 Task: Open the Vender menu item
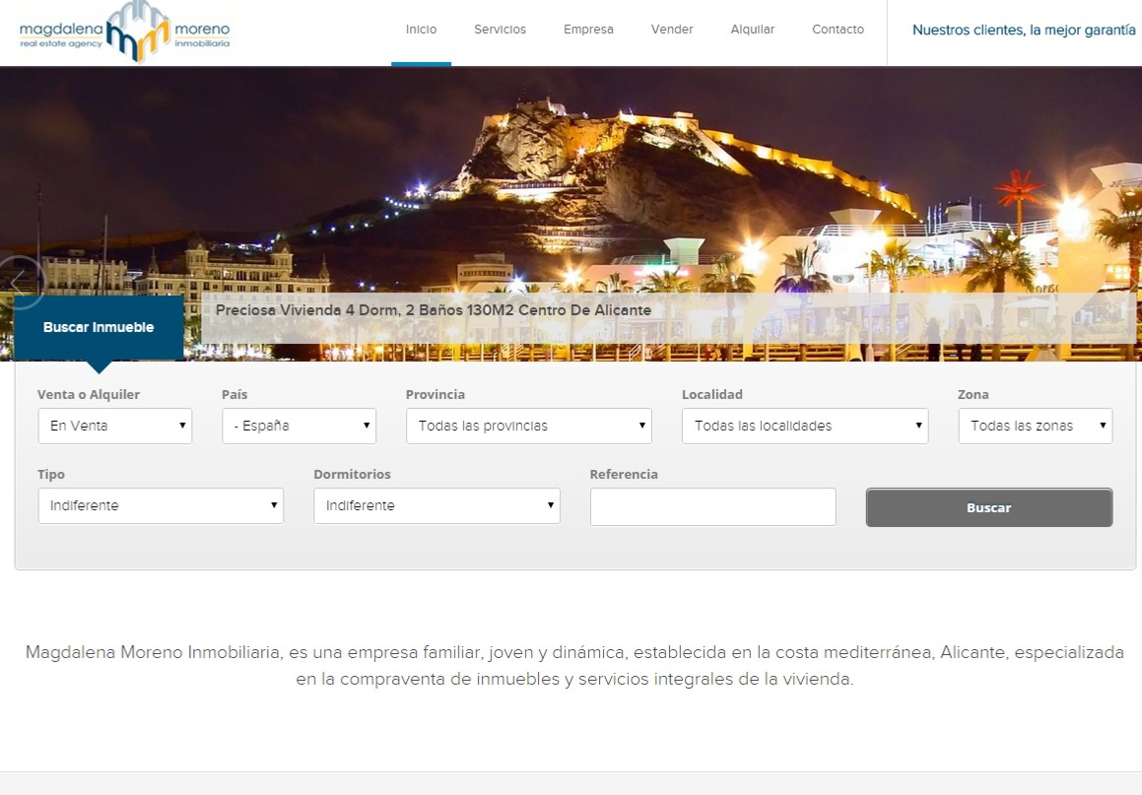pyautogui.click(x=672, y=30)
